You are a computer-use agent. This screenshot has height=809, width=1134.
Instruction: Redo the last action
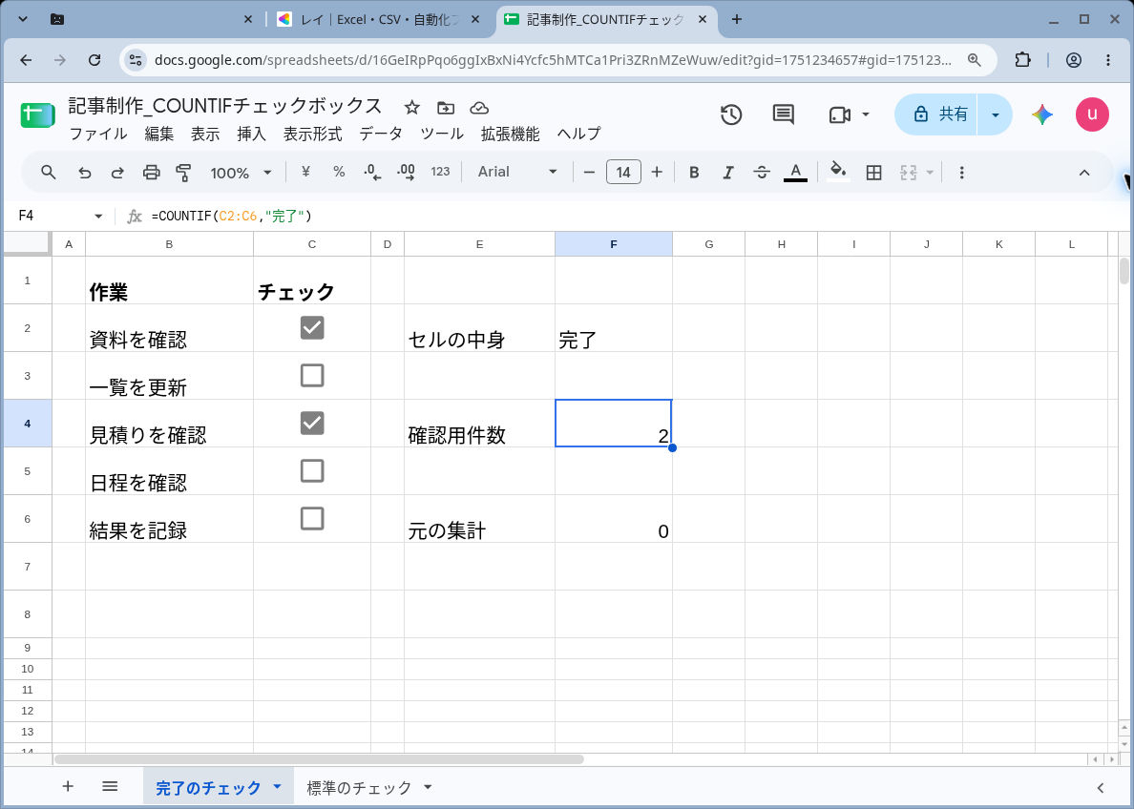click(x=117, y=172)
